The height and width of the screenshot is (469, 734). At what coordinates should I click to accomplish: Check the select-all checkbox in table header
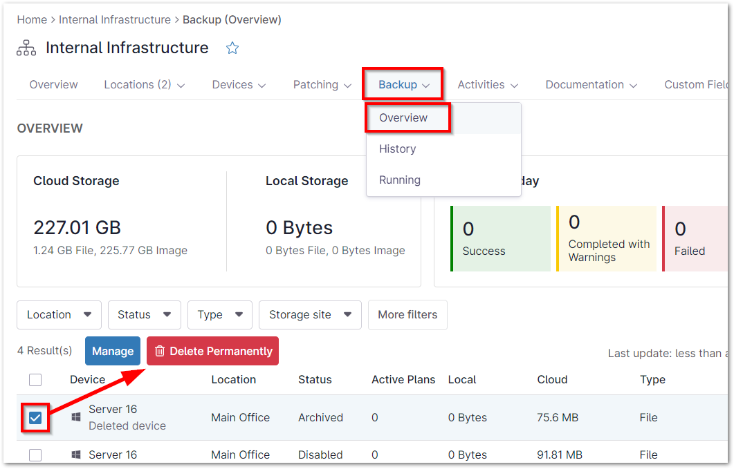click(x=35, y=379)
